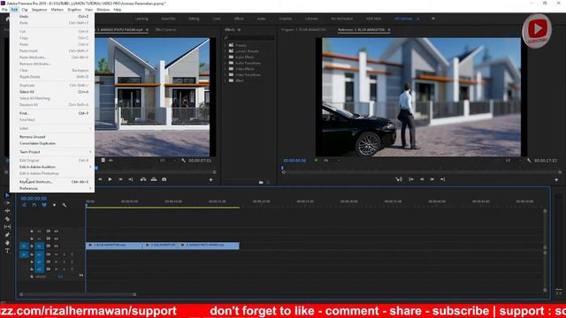Hide track V2 with its eye icon

[56, 238]
